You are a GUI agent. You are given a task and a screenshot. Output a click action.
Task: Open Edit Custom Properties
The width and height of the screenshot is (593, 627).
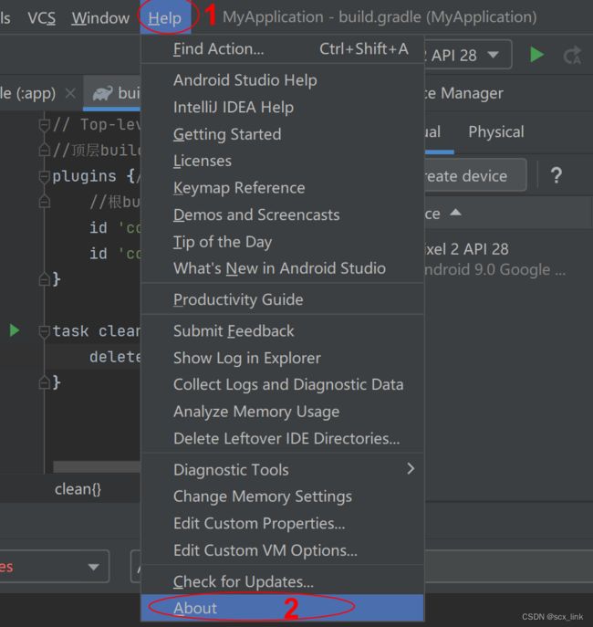click(x=283, y=523)
